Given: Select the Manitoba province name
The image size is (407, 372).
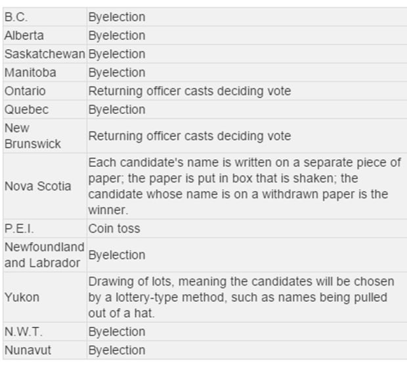Looking at the screenshot, I should point(30,73).
